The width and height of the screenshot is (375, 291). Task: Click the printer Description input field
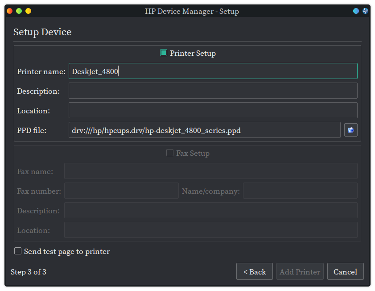pos(213,91)
